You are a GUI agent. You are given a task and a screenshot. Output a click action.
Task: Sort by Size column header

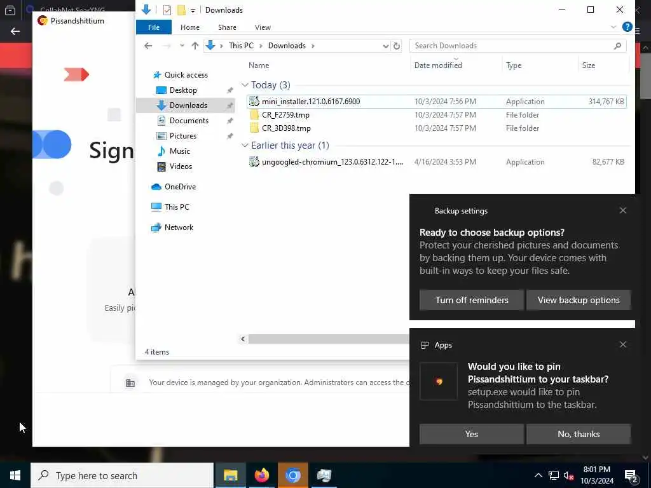(588, 65)
